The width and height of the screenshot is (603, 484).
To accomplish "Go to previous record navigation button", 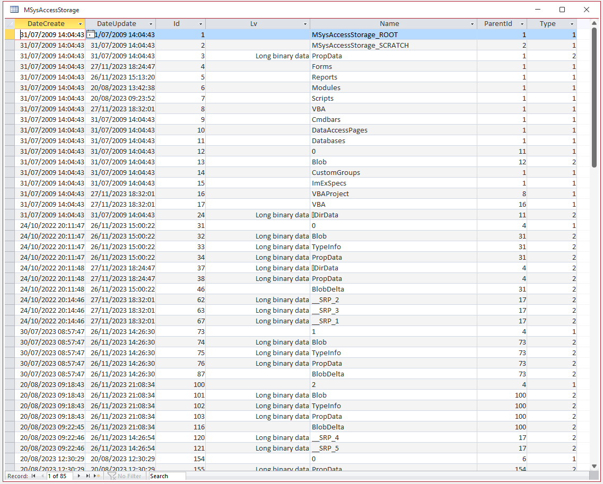I will click(x=42, y=476).
